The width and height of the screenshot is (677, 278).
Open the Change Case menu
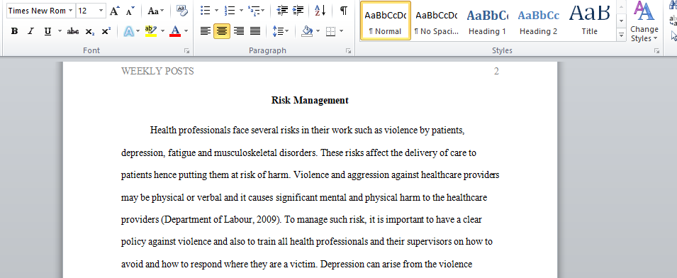(x=155, y=11)
